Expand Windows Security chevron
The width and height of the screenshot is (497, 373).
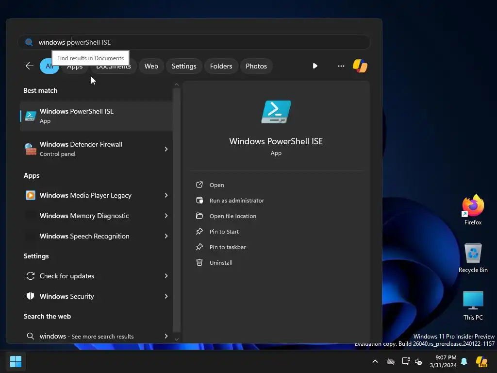click(x=166, y=296)
